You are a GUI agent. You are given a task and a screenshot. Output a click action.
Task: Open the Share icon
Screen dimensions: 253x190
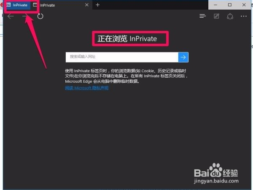(230, 16)
